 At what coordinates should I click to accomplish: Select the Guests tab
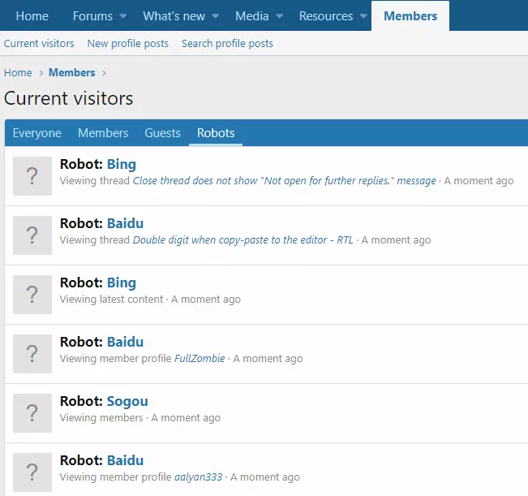coord(162,133)
